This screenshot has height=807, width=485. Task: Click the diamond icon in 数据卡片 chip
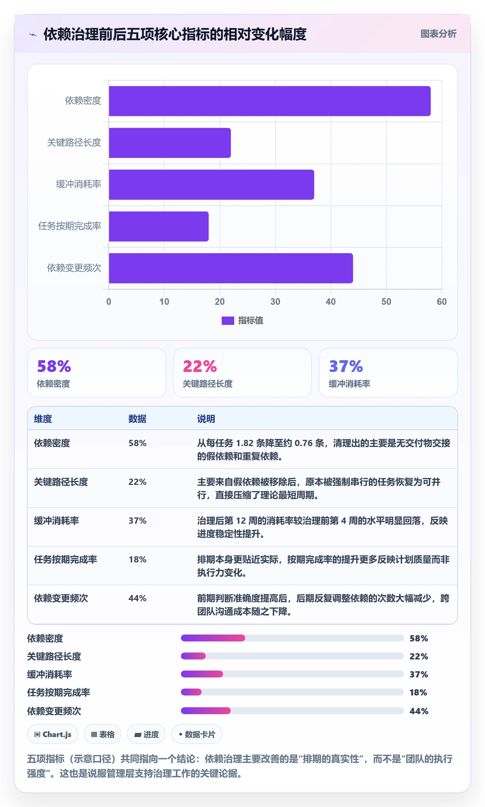click(180, 734)
